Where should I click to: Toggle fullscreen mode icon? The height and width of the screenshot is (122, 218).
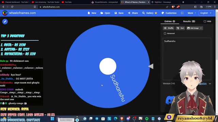pos(182,13)
